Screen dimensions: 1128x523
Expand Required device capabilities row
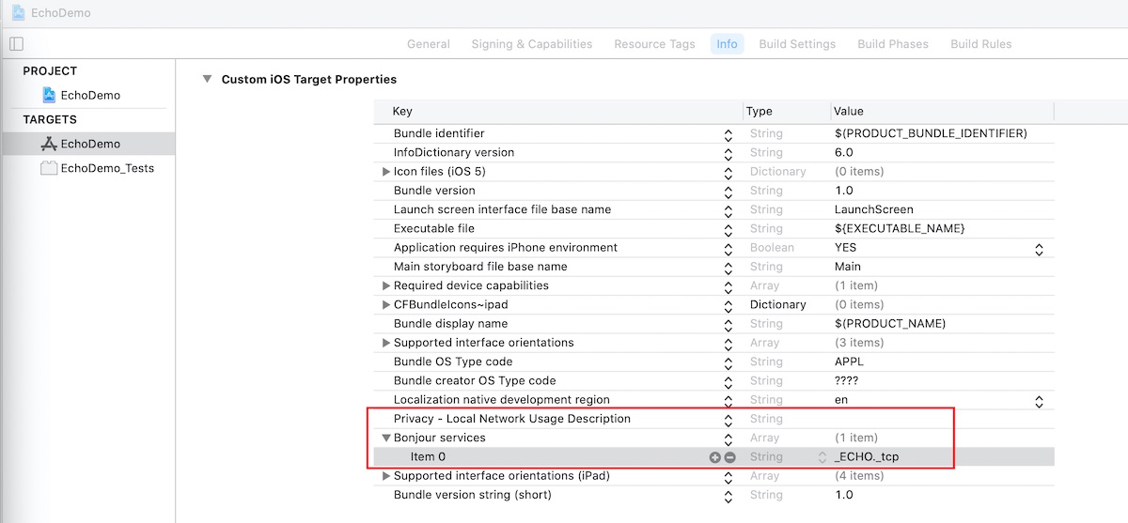385,285
